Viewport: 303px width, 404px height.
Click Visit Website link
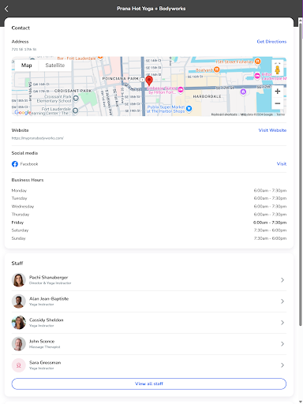(x=272, y=130)
